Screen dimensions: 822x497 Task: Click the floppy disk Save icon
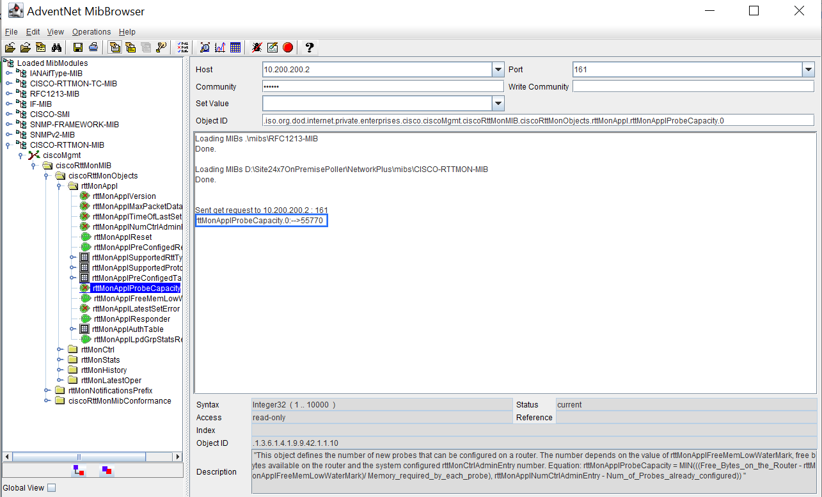78,47
